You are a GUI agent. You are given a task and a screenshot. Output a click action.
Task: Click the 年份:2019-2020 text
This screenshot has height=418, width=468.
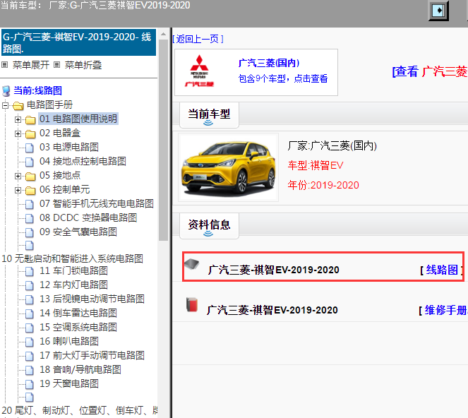point(323,185)
